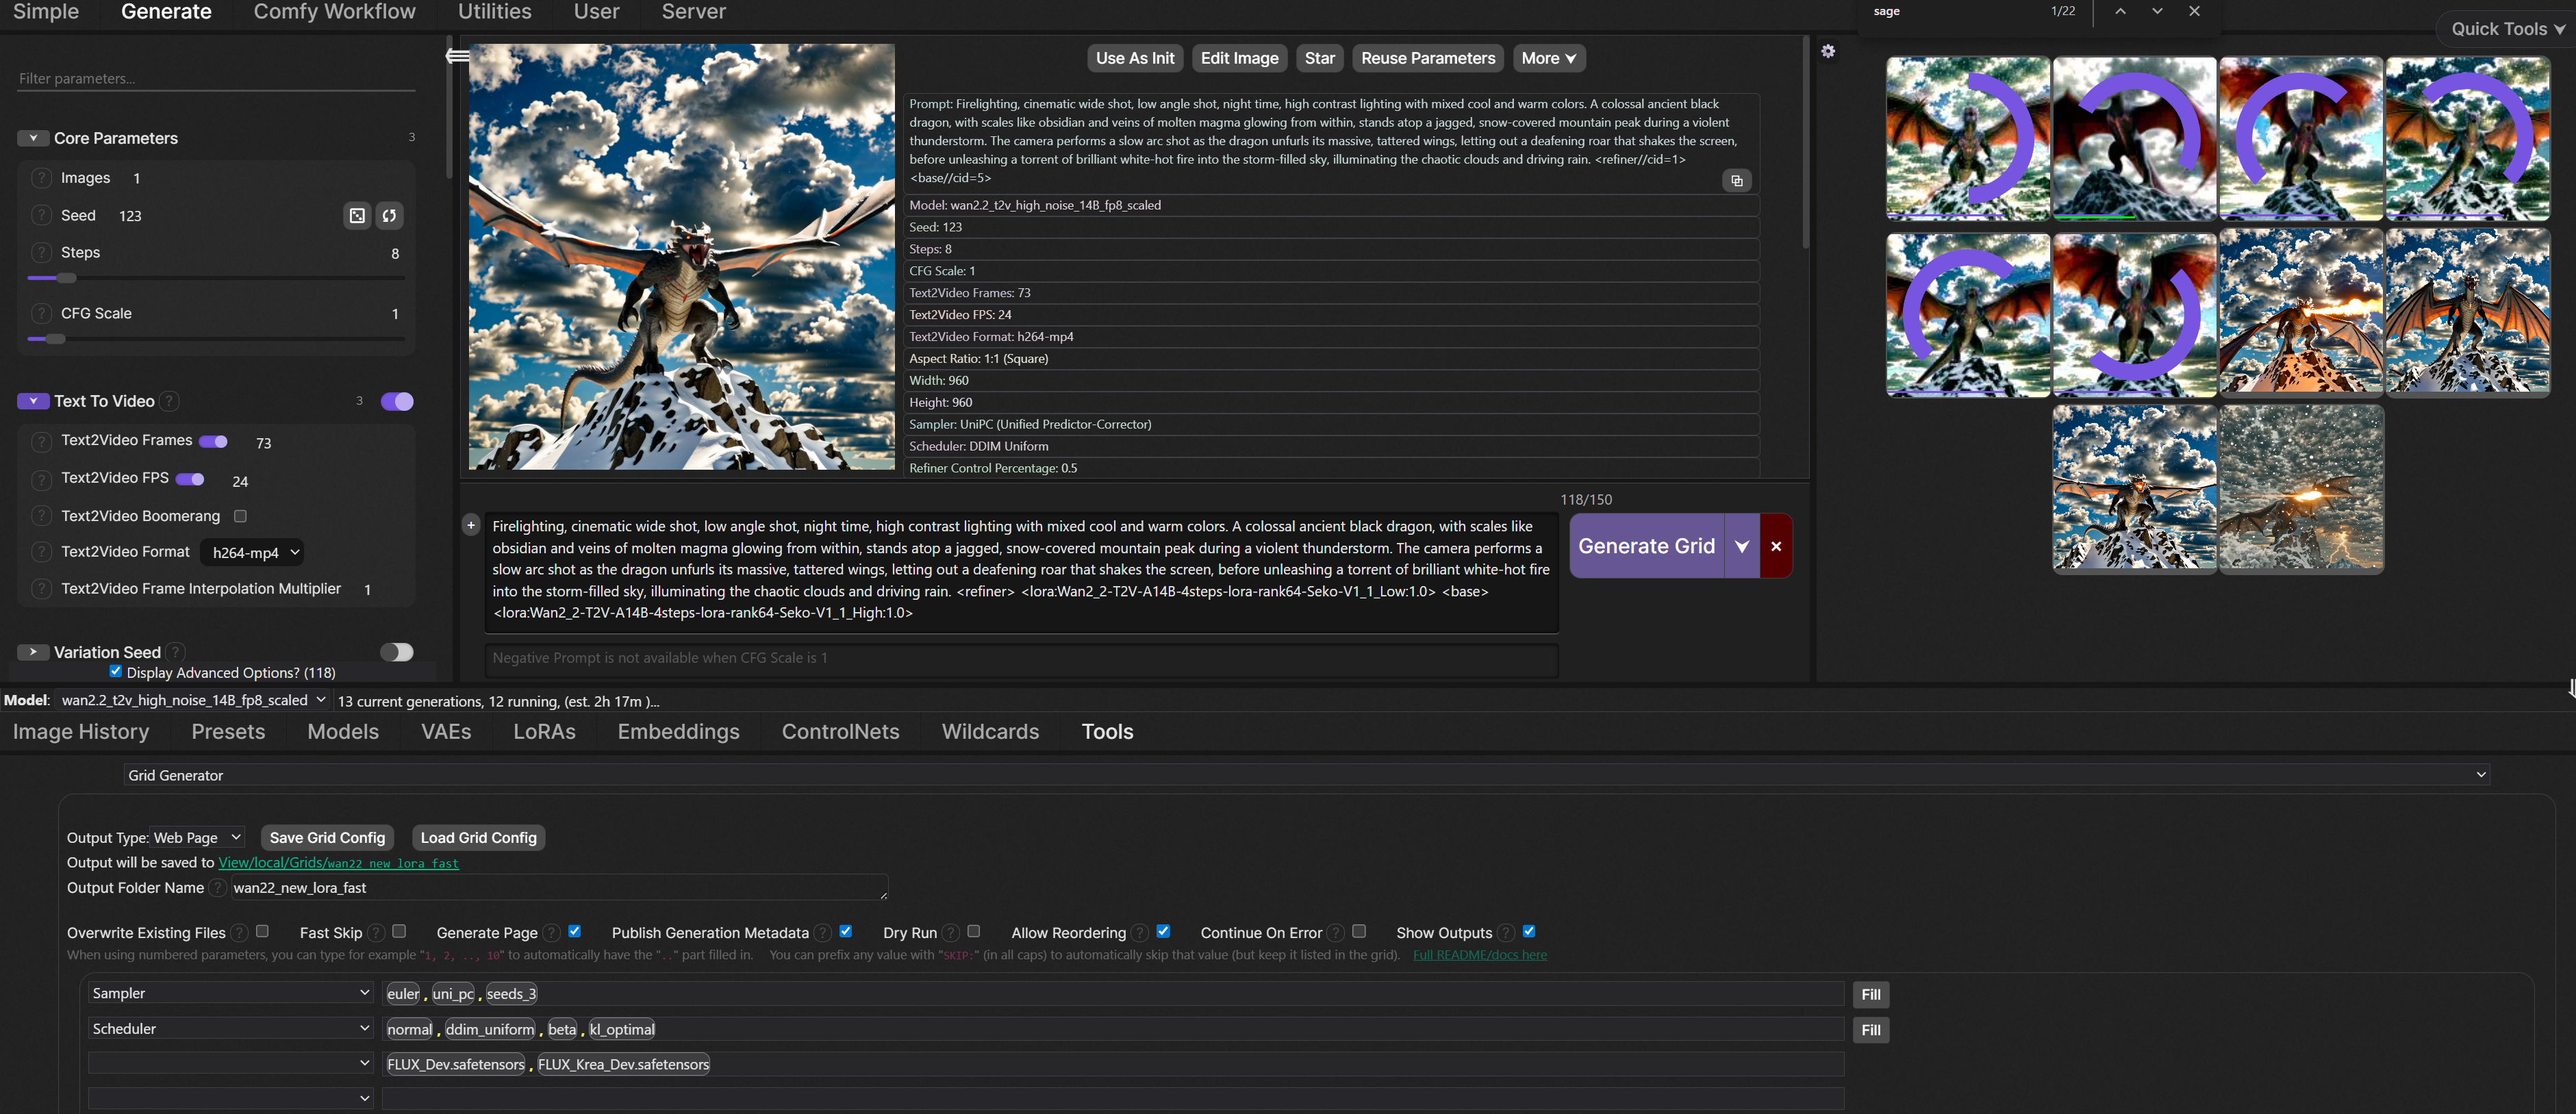Click the Reuse Parameters button
Screen dimensions: 2576x1114
click(x=1427, y=58)
